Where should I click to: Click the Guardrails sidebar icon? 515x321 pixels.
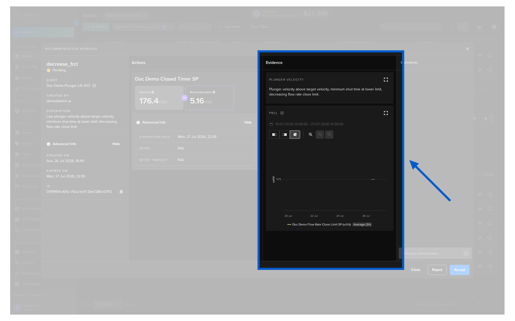[17, 186]
